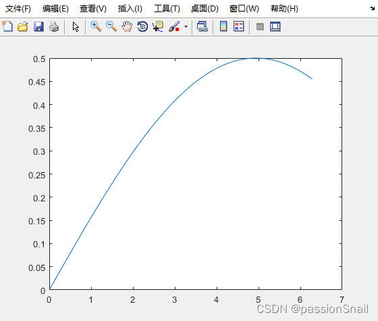This screenshot has height=321, width=378.
Task: Open file using the folder icon
Action: tap(23, 26)
